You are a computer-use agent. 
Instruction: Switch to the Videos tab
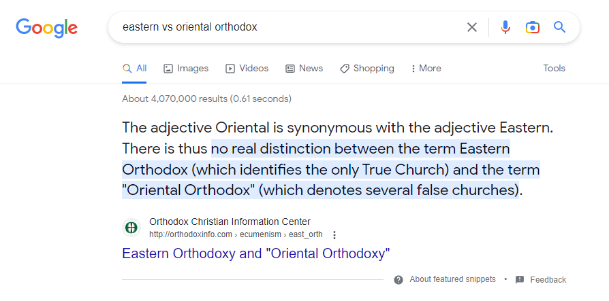coord(247,69)
